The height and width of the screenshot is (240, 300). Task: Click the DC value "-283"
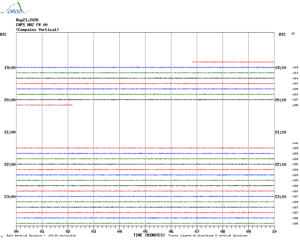[x=295, y=191]
